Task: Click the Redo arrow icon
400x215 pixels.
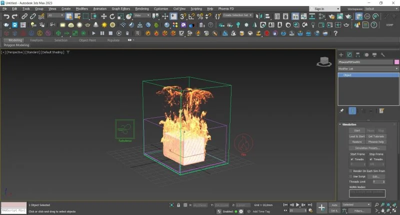Action: click(x=15, y=17)
